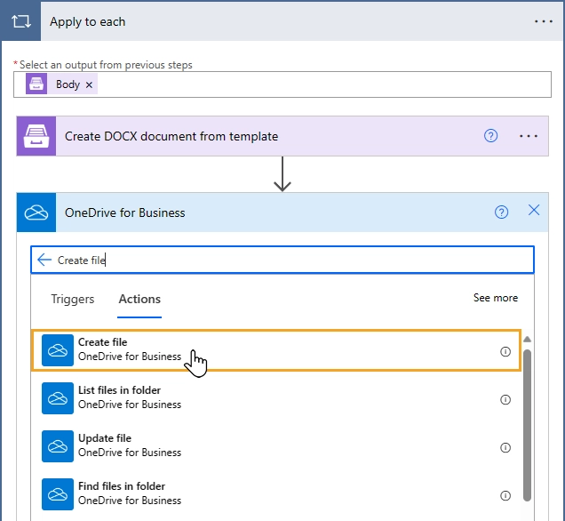Click the See more link
The width and height of the screenshot is (565, 521).
496,298
